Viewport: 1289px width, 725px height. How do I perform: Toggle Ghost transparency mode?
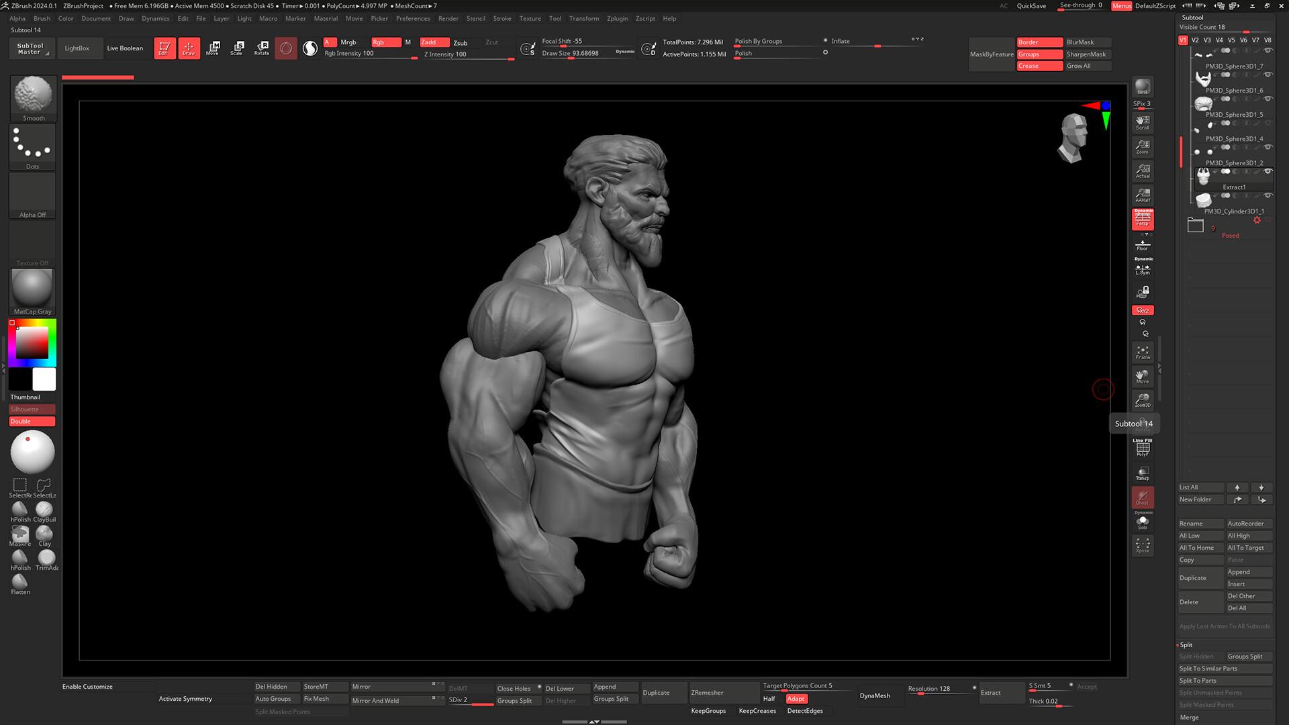coord(1142,498)
